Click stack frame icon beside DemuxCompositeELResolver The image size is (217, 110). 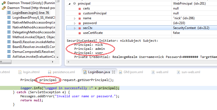pyautogui.click(x=9, y=52)
